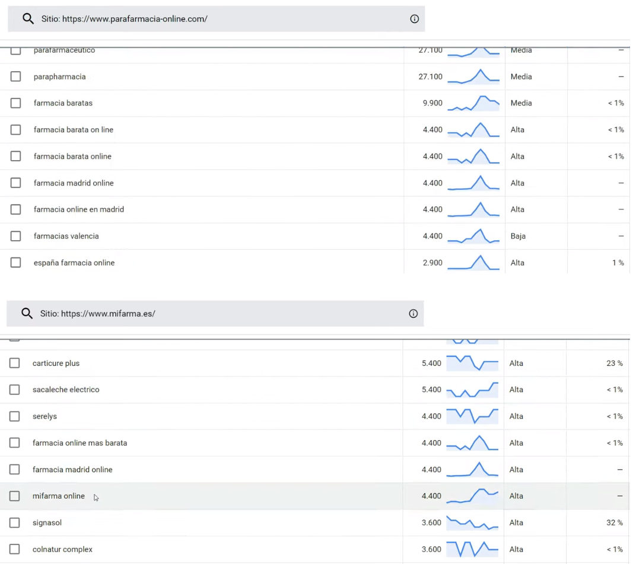The image size is (633, 564).
Task: Tick the farmacias valencia checkbox
Action: [x=16, y=236]
